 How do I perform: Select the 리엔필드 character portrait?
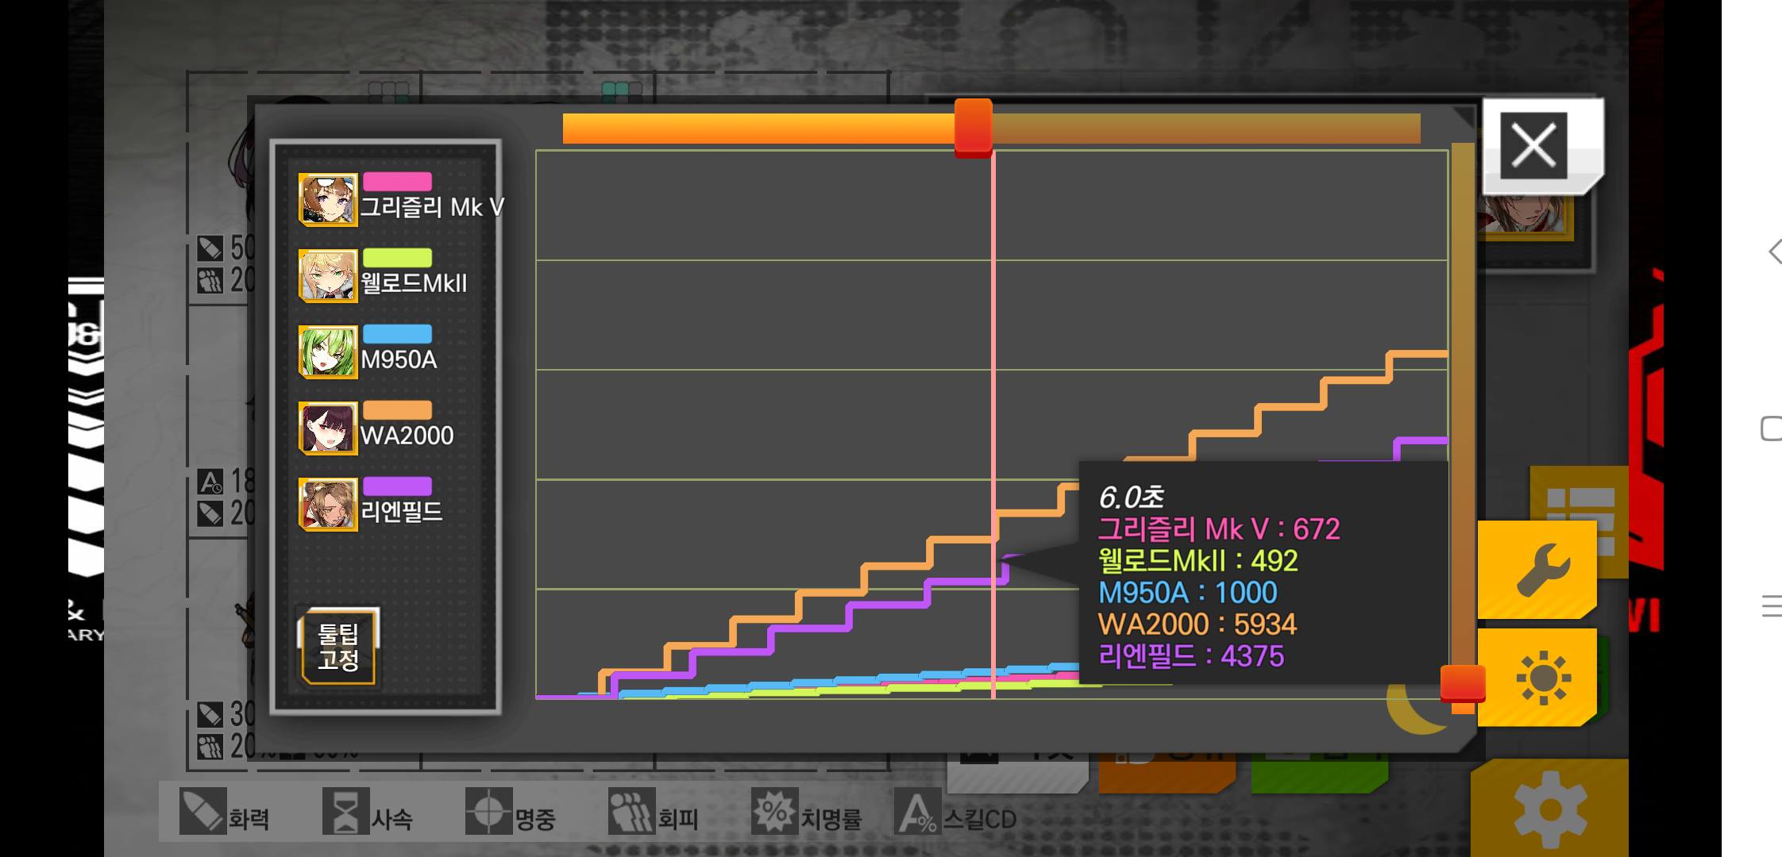click(327, 504)
